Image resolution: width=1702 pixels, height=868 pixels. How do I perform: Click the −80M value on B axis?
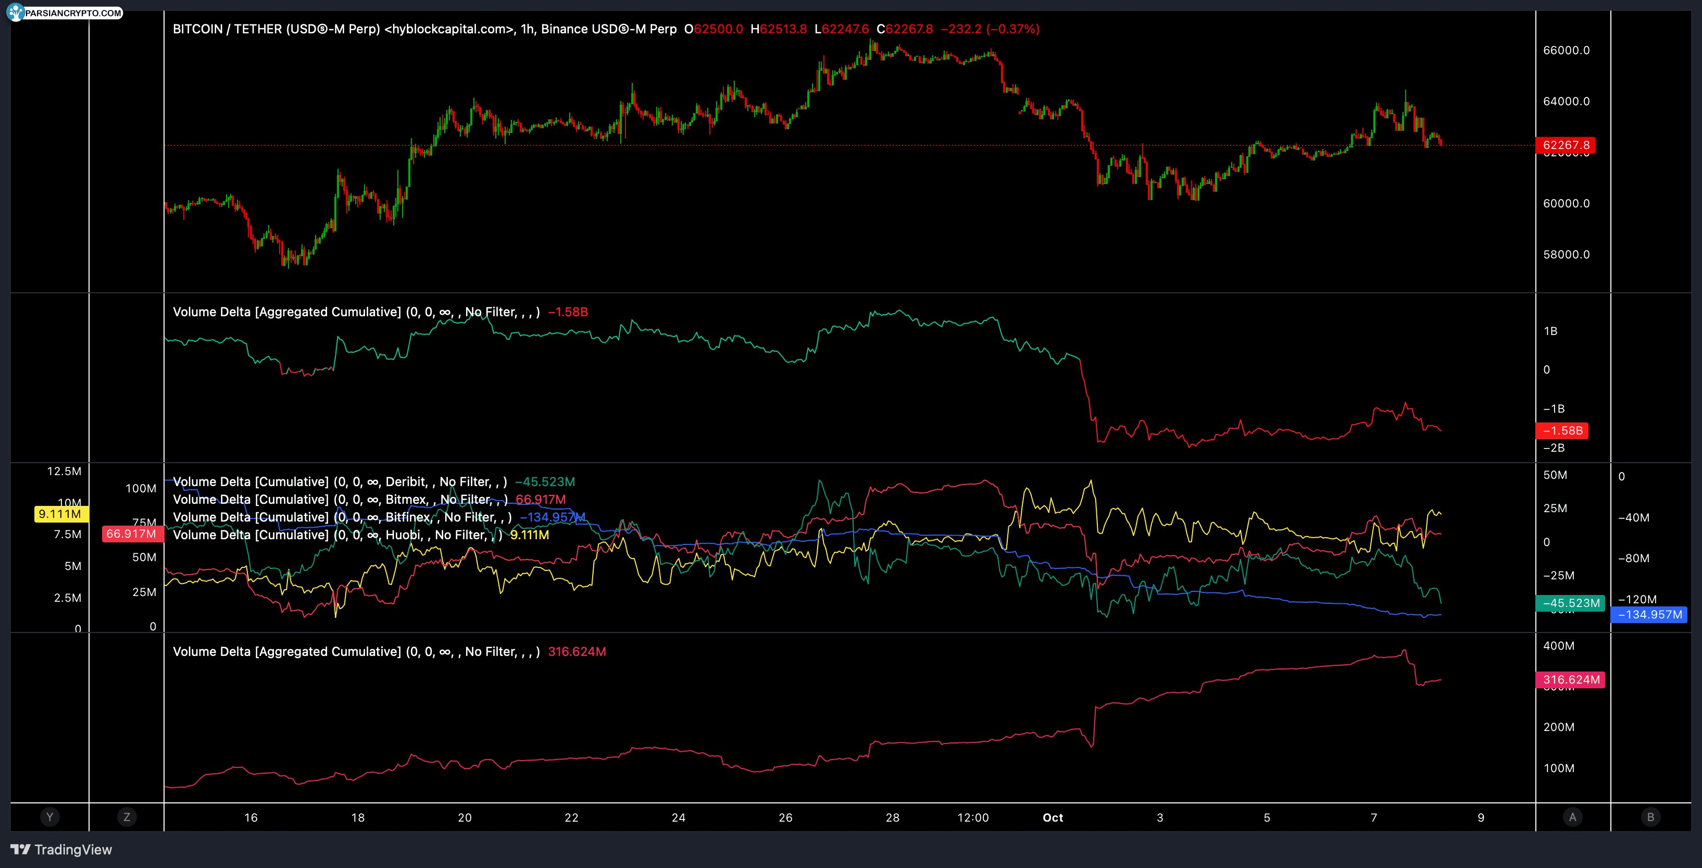click(x=1634, y=559)
